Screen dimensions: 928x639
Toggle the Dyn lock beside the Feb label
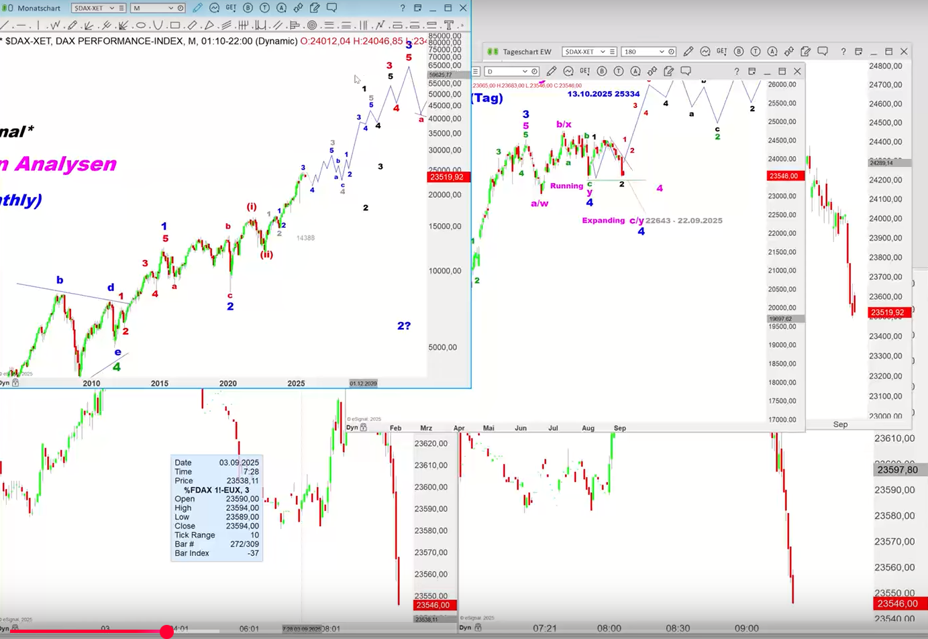coord(363,428)
